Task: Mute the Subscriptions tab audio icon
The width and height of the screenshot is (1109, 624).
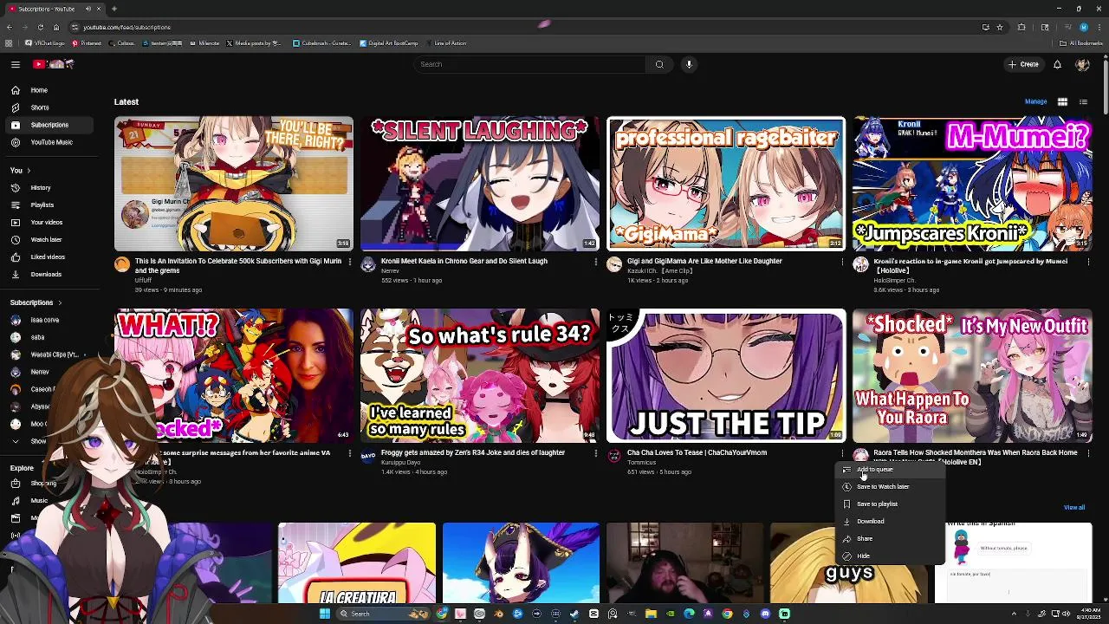Action: pos(89,9)
